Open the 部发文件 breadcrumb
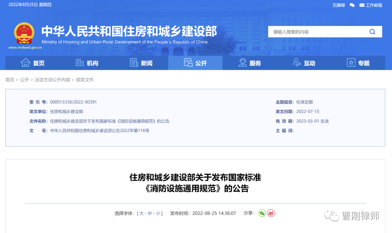The height and width of the screenshot is (233, 392). [85, 80]
